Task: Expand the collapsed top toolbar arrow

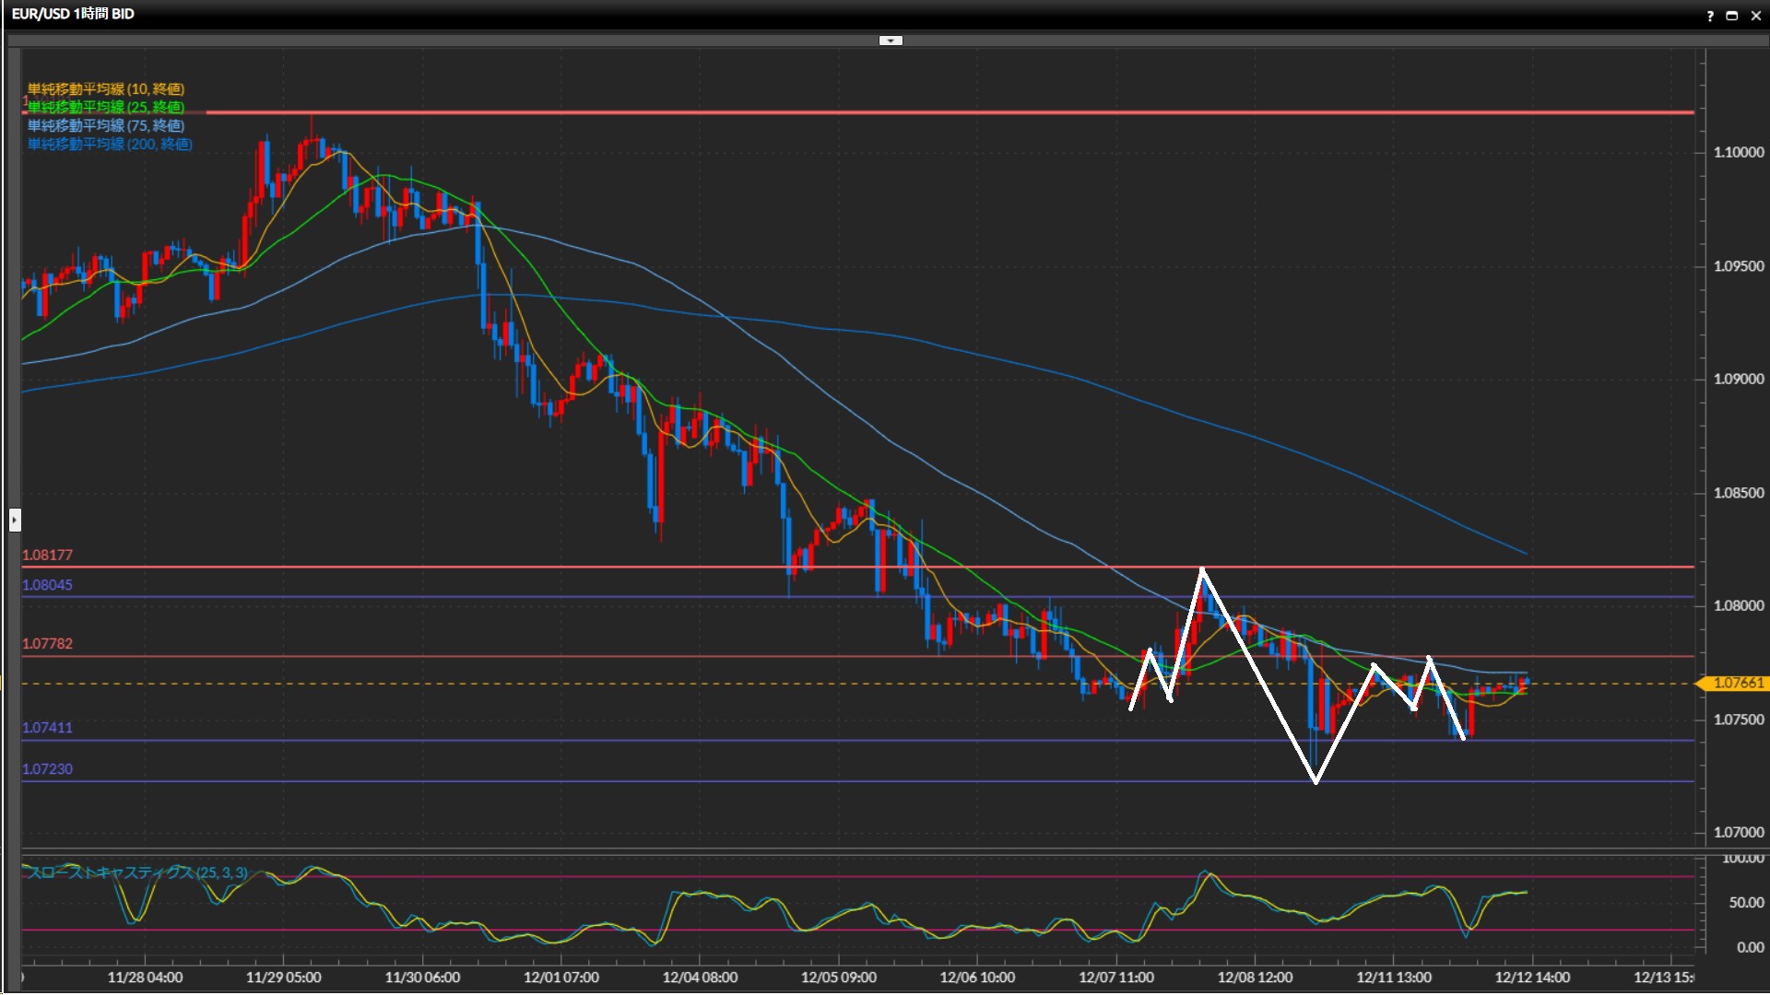Action: 891,41
